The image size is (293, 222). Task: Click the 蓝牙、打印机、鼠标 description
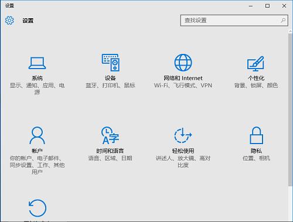point(110,86)
